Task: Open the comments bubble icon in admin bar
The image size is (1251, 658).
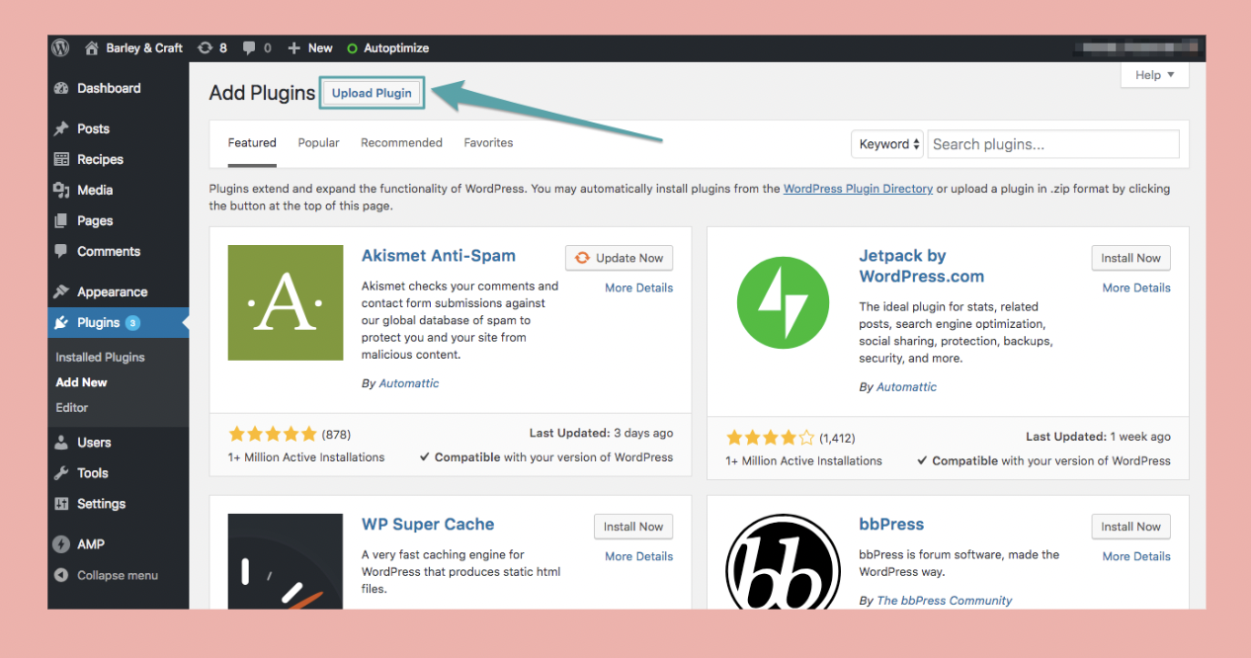Action: [x=249, y=47]
